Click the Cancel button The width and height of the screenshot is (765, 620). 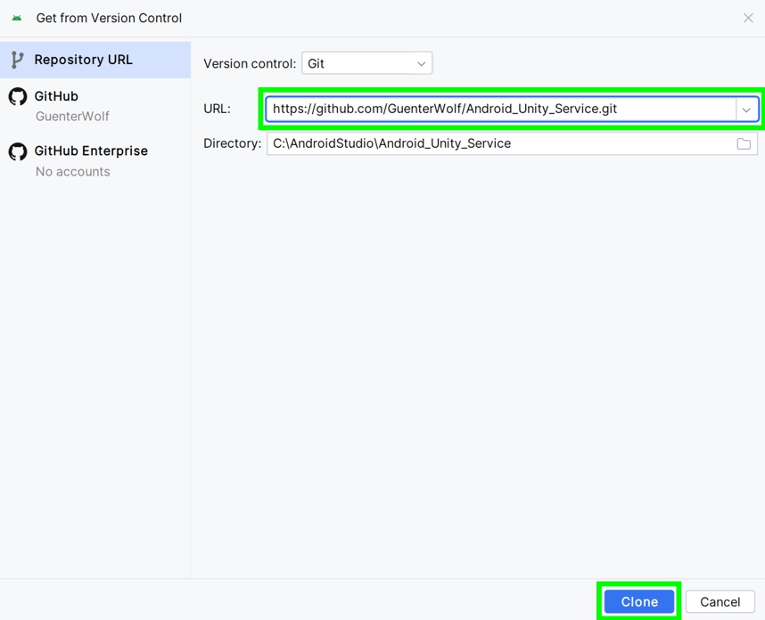pyautogui.click(x=720, y=602)
